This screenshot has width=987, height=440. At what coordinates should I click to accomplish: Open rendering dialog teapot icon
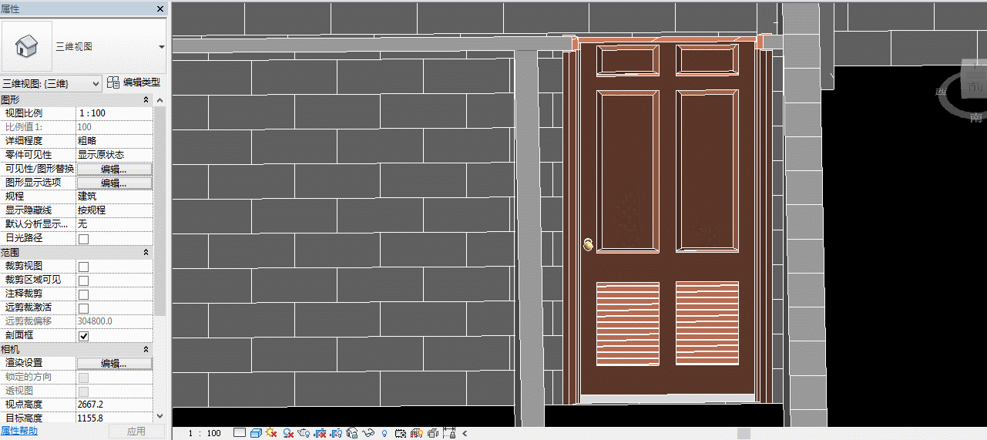click(304, 433)
